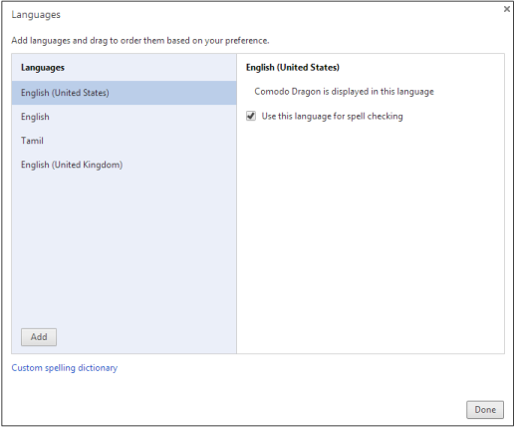
Task: Click the bold Languages column header
Action: pos(43,68)
